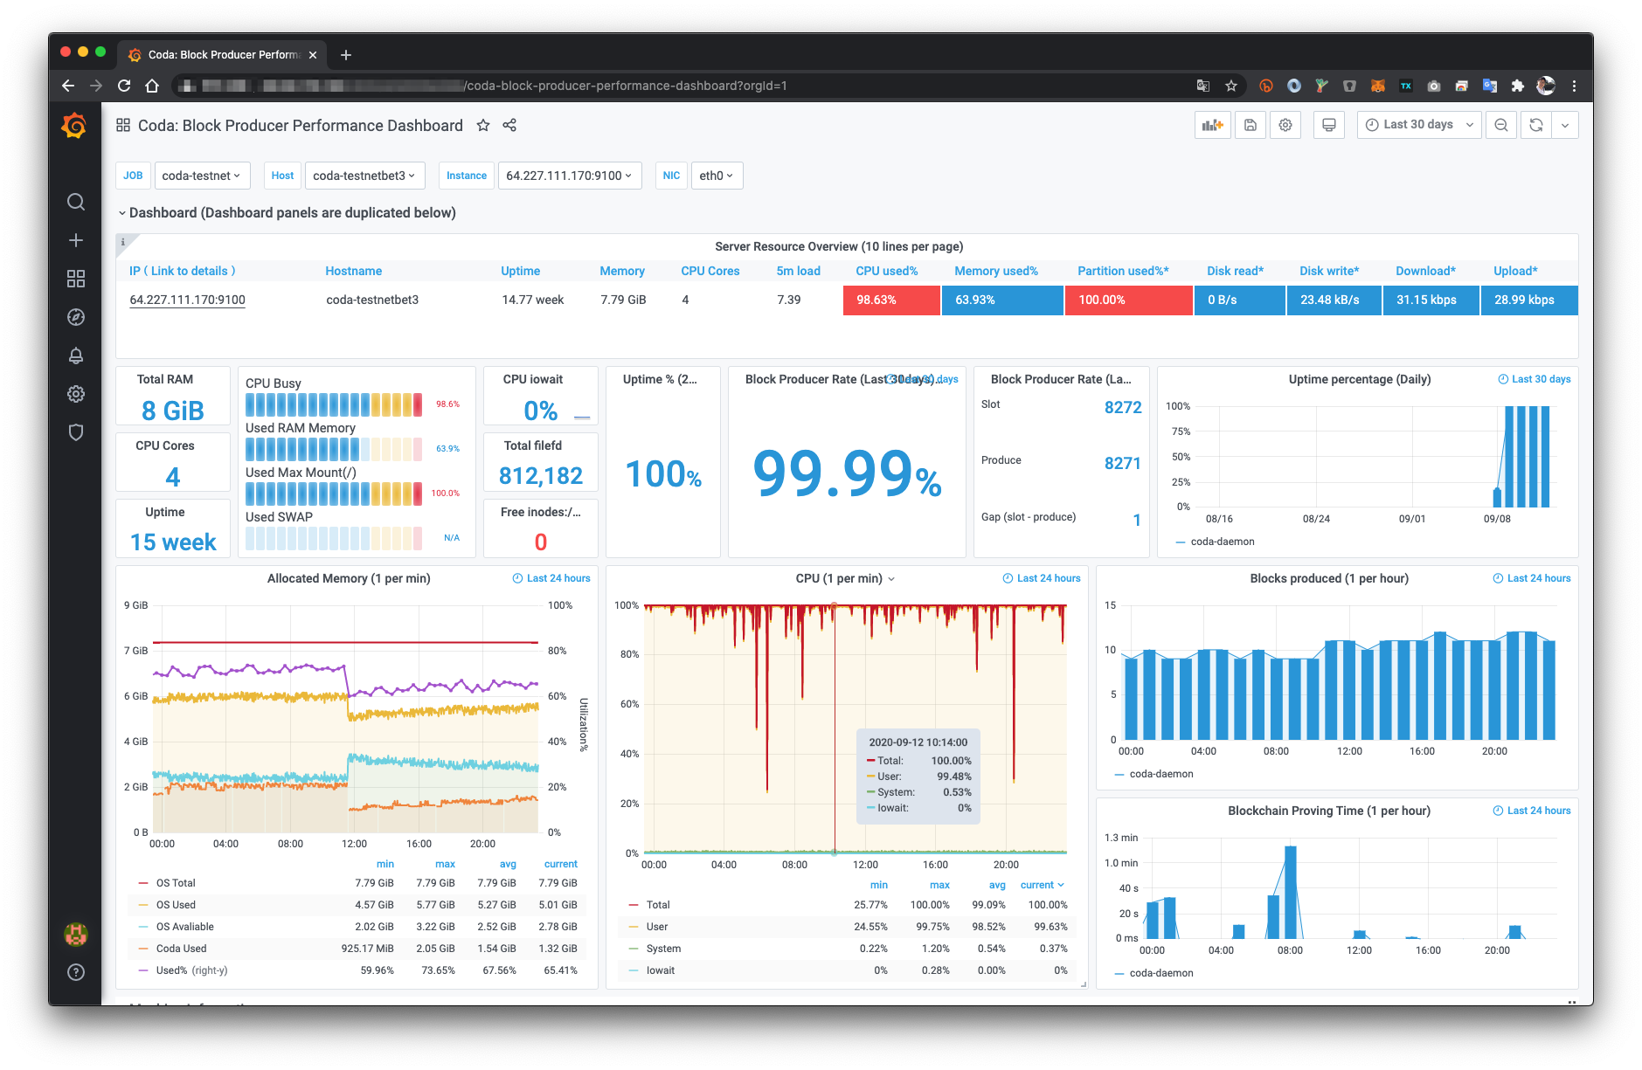This screenshot has width=1642, height=1070.
Task: Sort the table by Hostname column
Action: 354,271
